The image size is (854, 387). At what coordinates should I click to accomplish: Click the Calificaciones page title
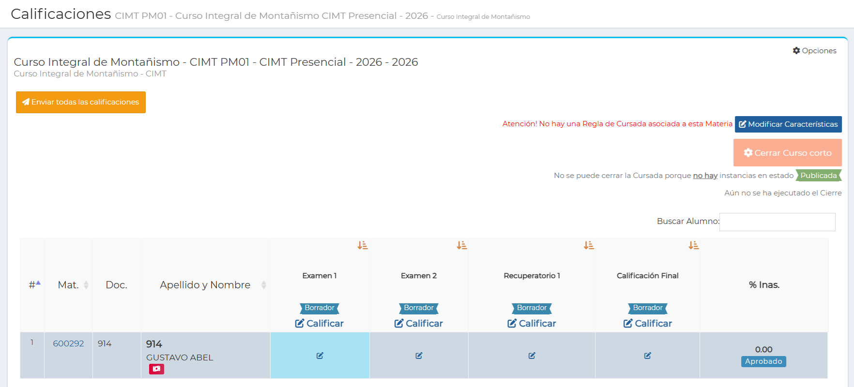click(x=61, y=14)
